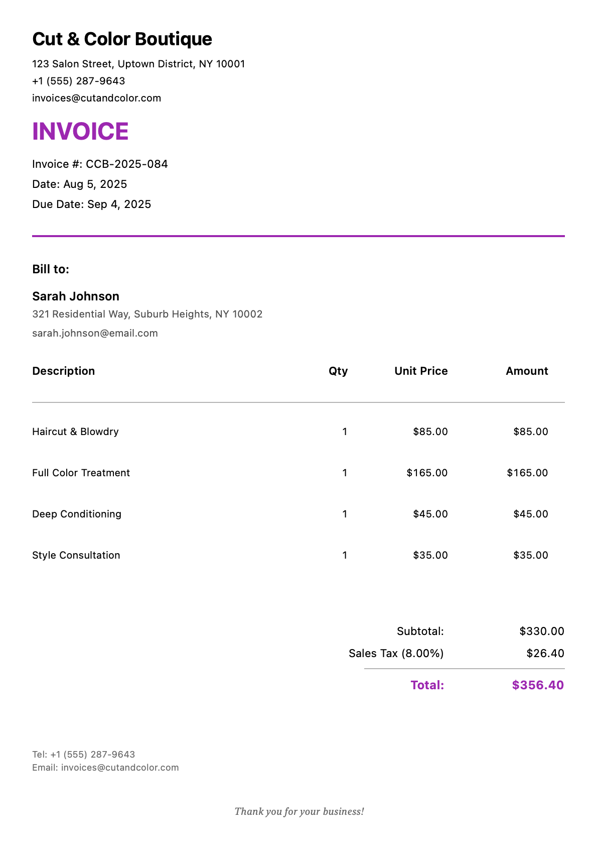597x846 pixels.
Task: Click the purple INVOICE title
Action: [80, 131]
